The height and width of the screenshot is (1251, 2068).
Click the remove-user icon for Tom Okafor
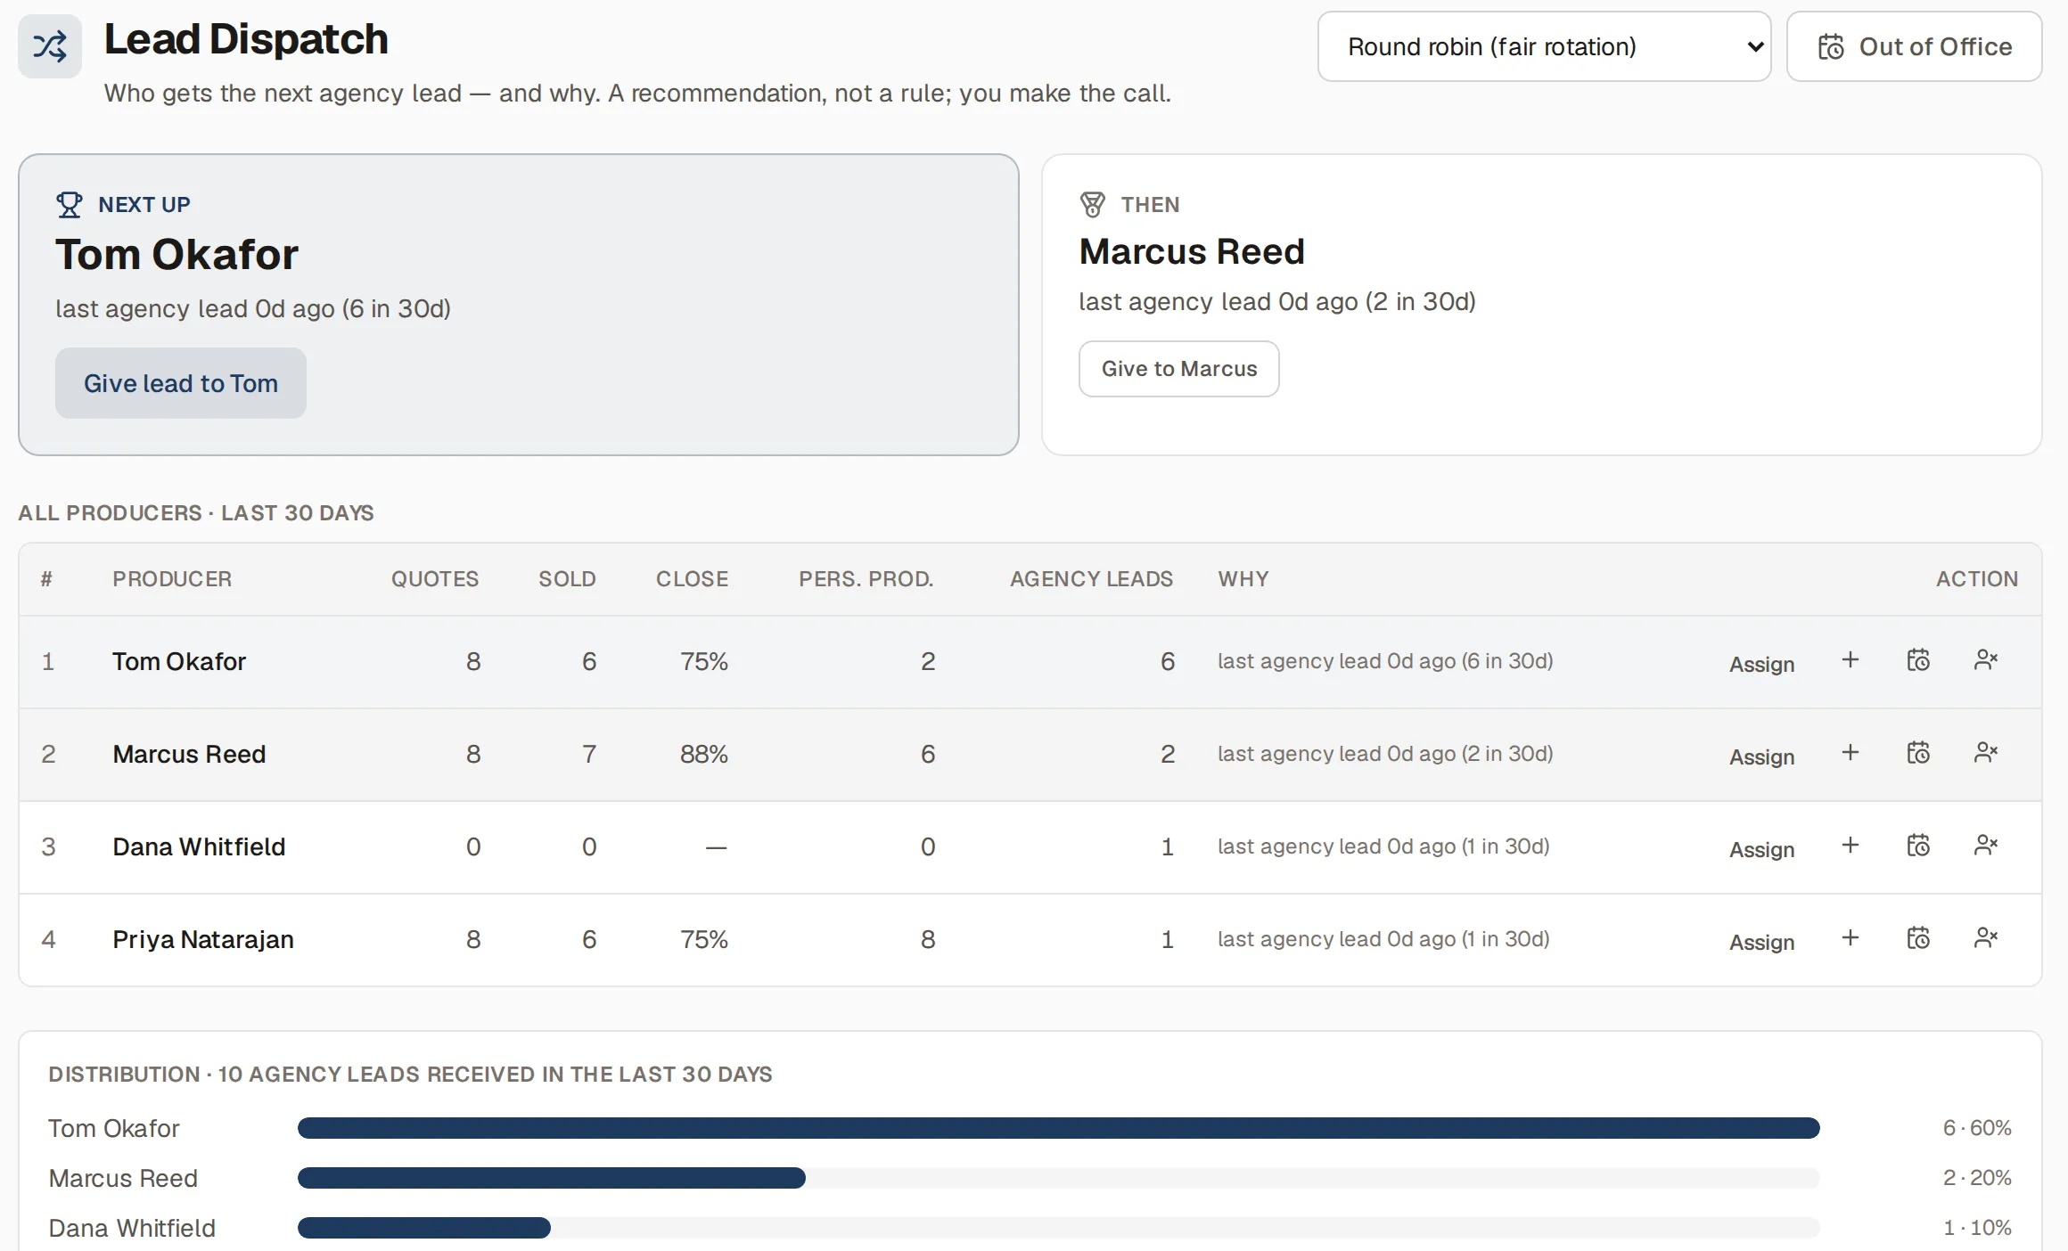[1986, 660]
